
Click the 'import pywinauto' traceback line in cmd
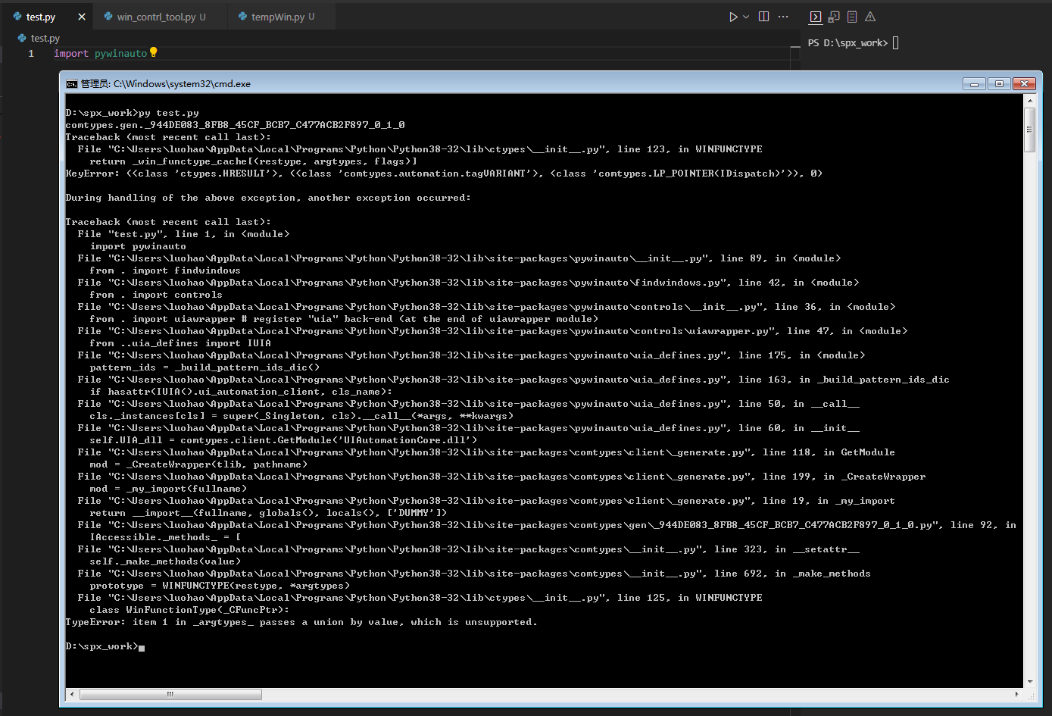tap(138, 246)
